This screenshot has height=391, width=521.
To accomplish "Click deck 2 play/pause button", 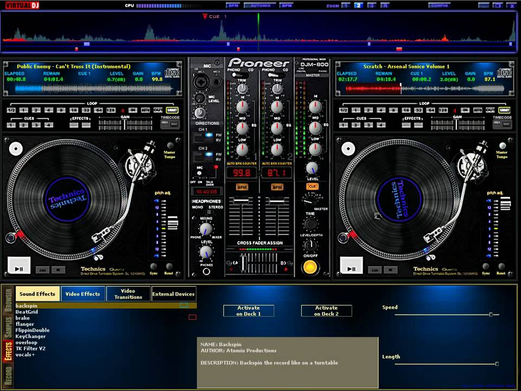I will tap(351, 266).
